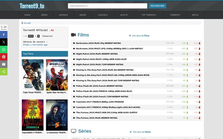Image resolution: width=223 pixels, height=139 pixels.
Task: Click camera icon on Backrooms.2026.Multi.Vfq.WEBRIP-NOTAG row
Action: point(74,43)
